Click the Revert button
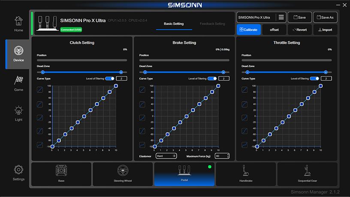The image size is (350, 197). (300, 30)
